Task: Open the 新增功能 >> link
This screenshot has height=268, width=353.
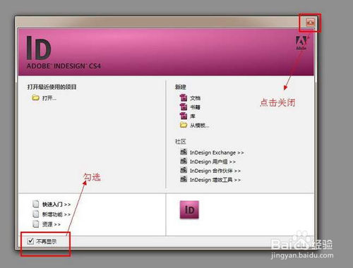Action: (56, 214)
